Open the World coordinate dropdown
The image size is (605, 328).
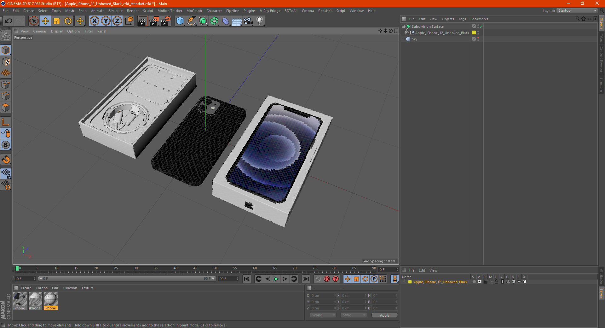(x=323, y=315)
